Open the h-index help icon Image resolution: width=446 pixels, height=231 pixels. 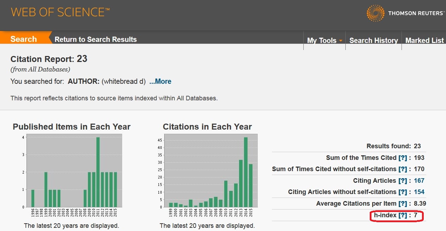[403, 215]
